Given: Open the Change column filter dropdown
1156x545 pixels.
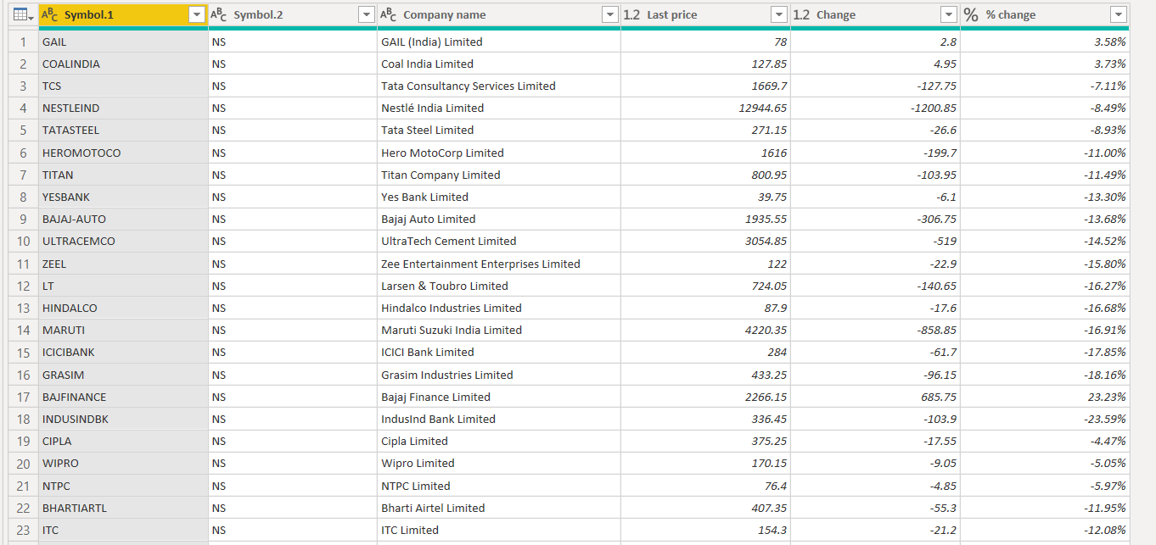Looking at the screenshot, I should 949,14.
